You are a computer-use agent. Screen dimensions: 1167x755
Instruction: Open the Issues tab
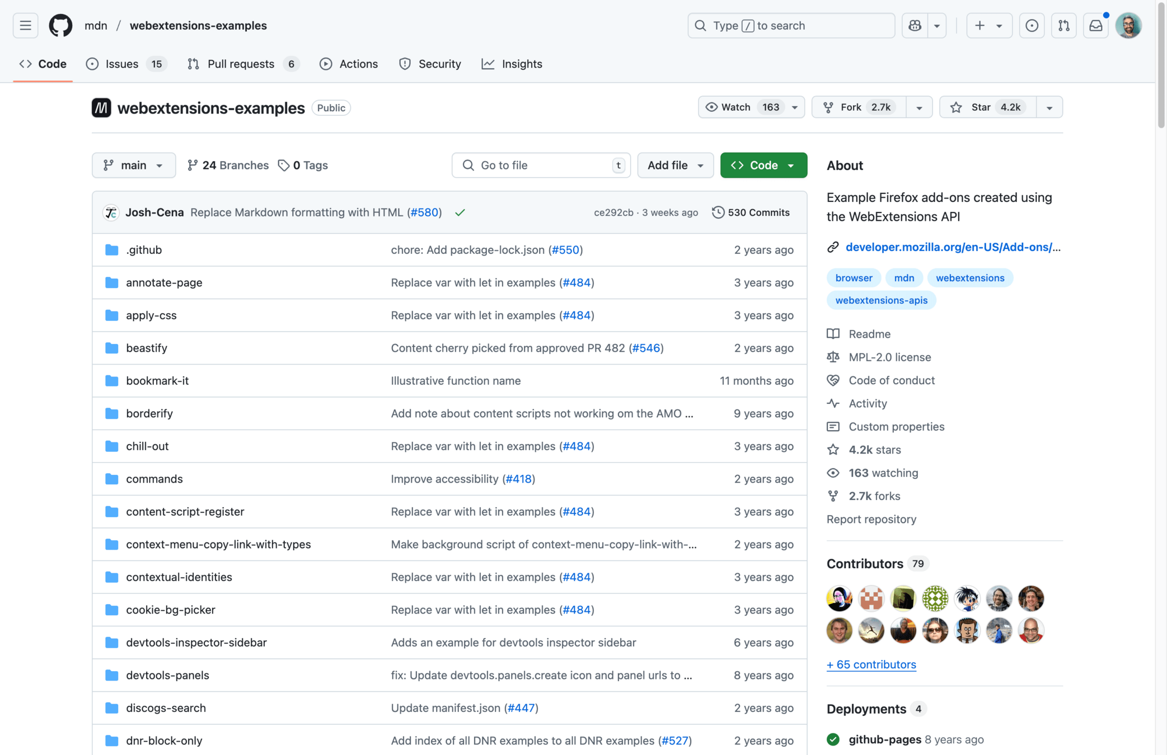126,64
